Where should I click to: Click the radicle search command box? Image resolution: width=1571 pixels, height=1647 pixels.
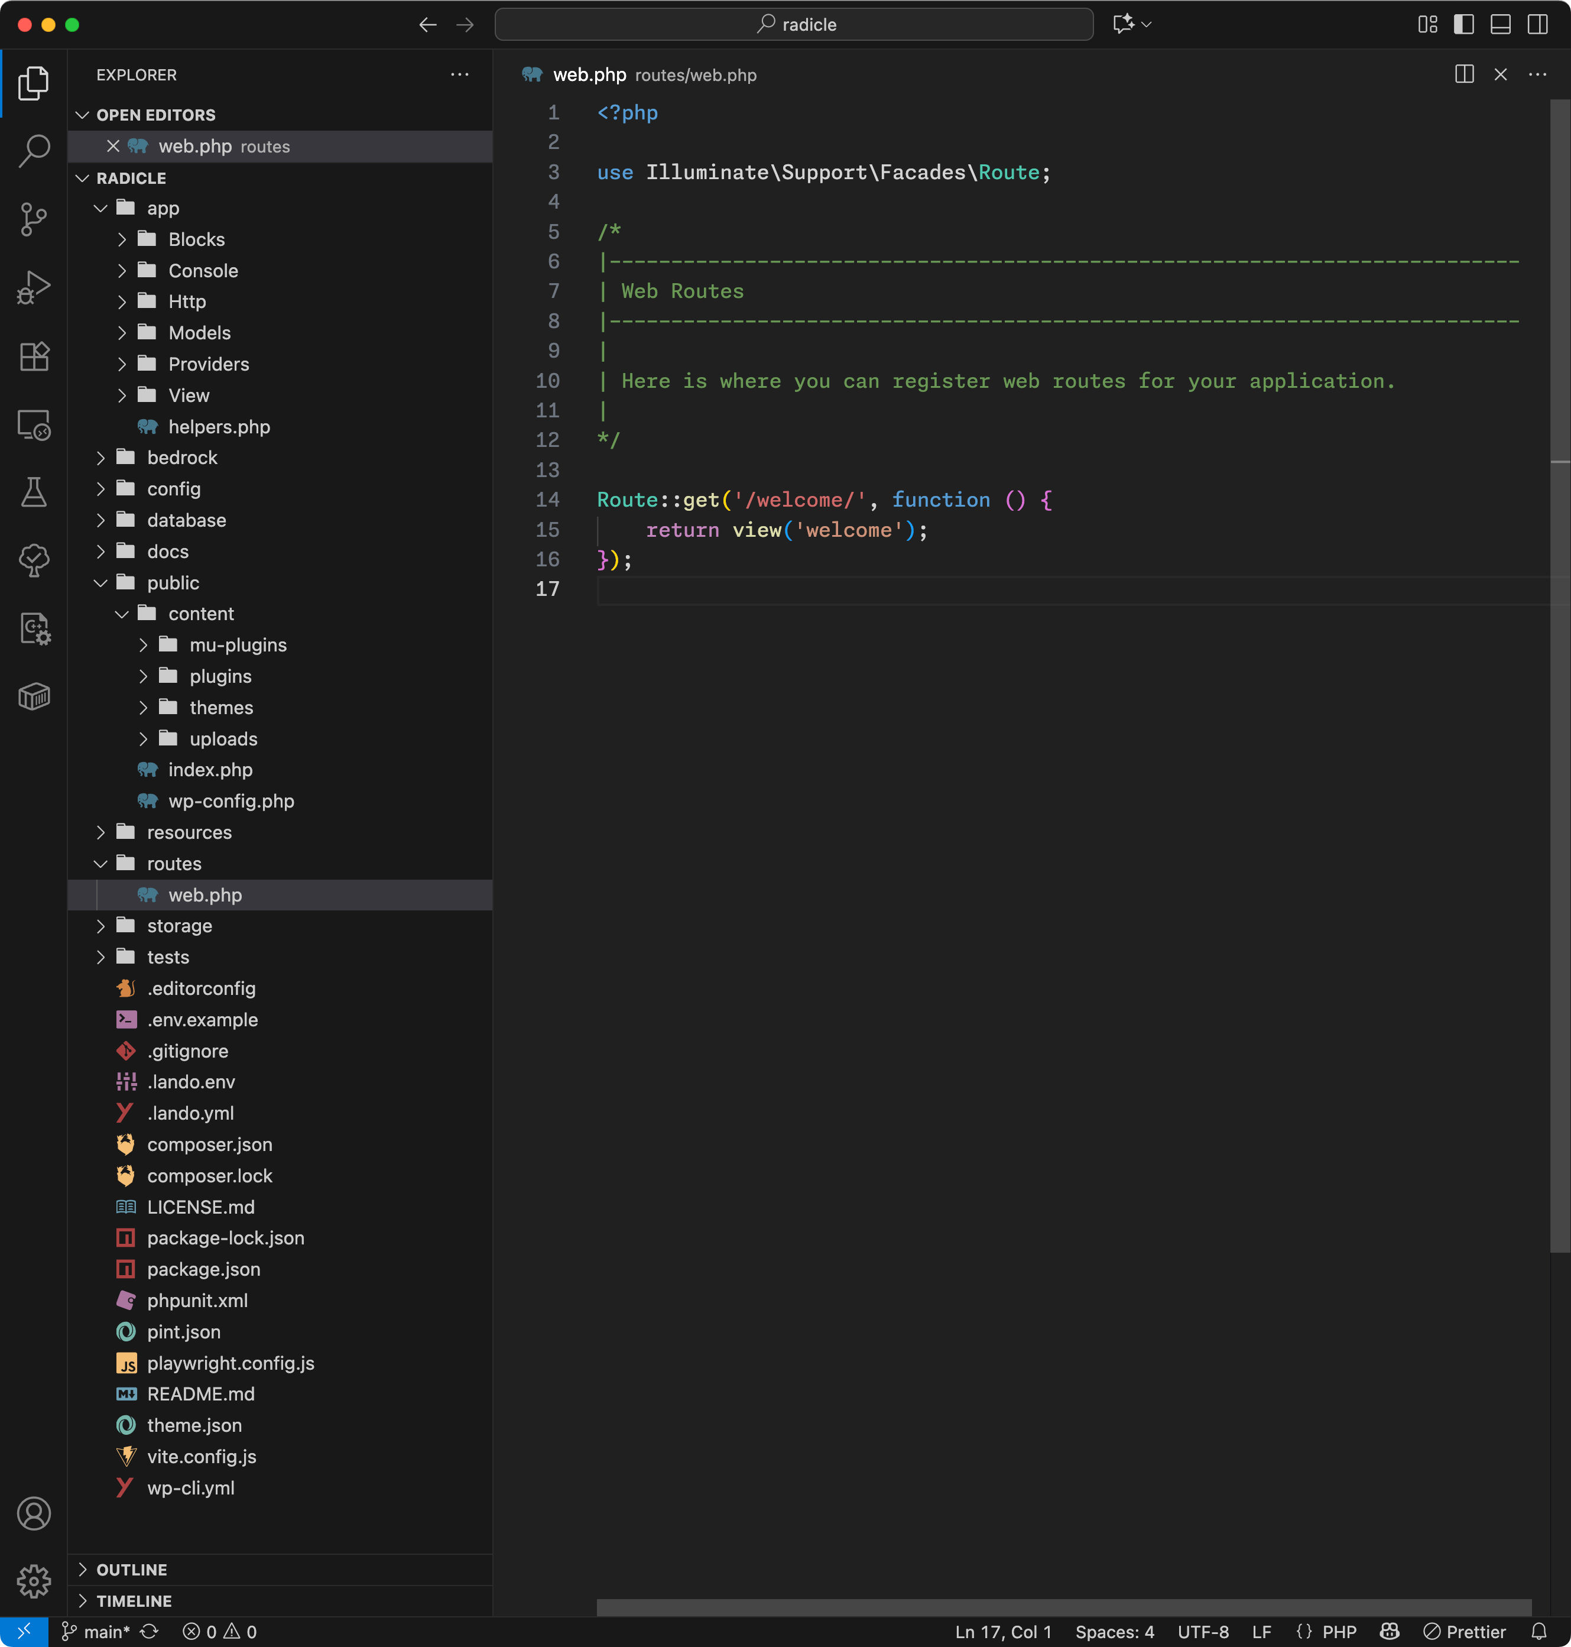tap(794, 24)
